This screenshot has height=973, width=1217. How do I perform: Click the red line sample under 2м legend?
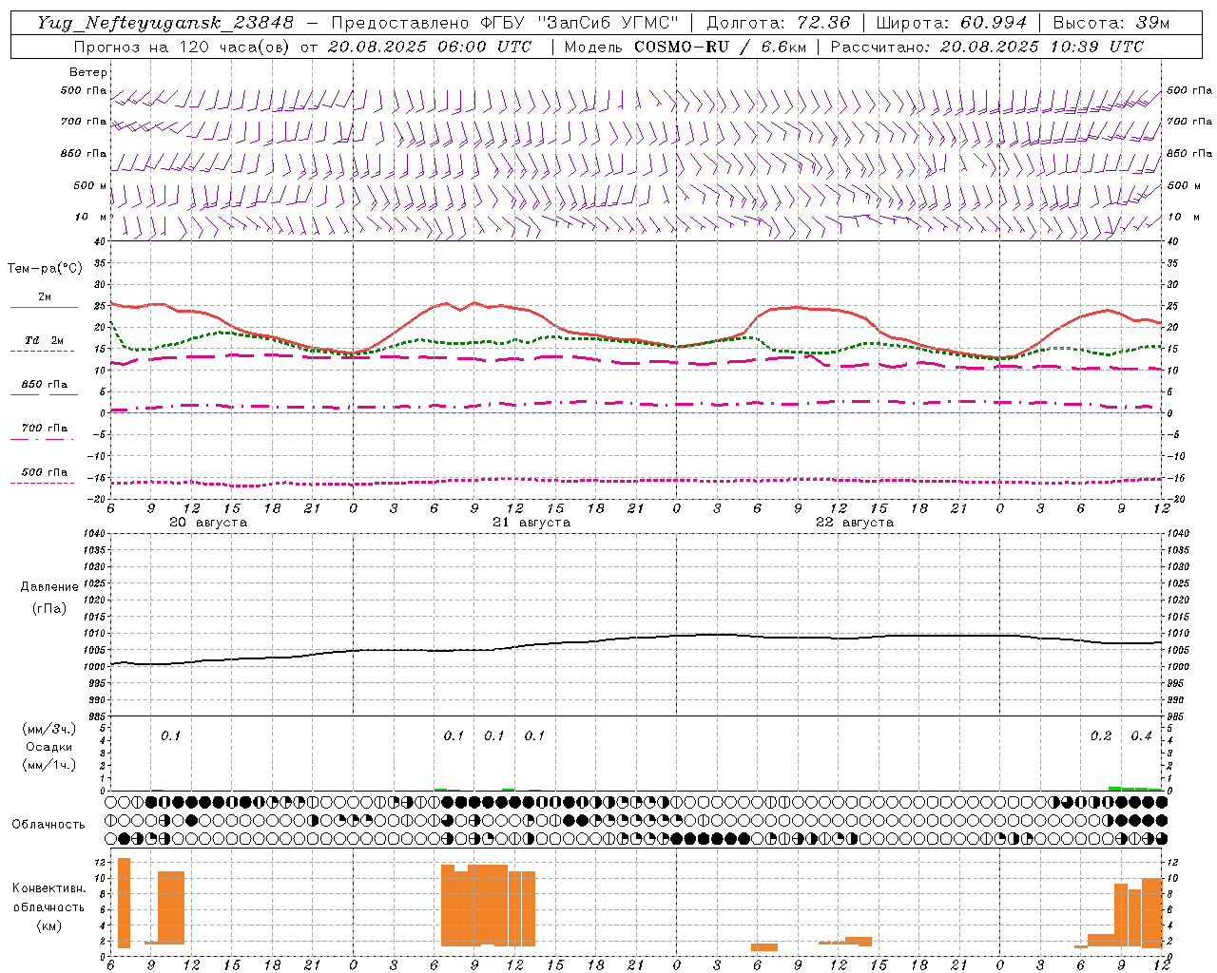44,308
